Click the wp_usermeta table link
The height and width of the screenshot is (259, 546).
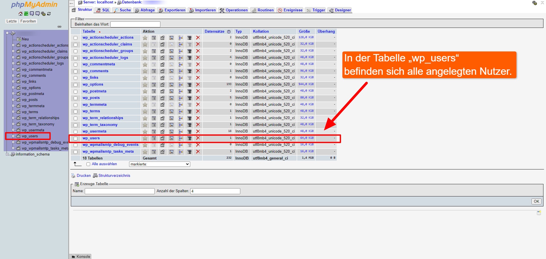point(94,131)
